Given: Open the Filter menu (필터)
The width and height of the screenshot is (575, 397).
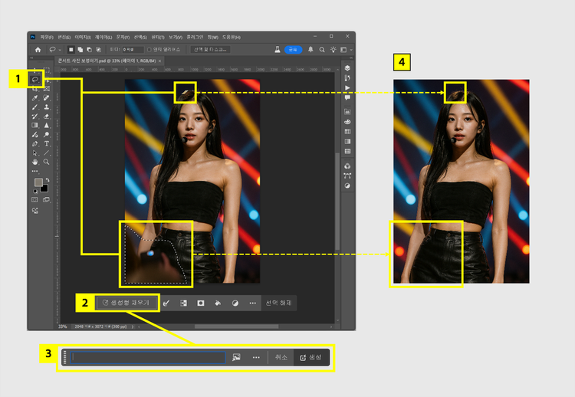Looking at the screenshot, I should 158,37.
